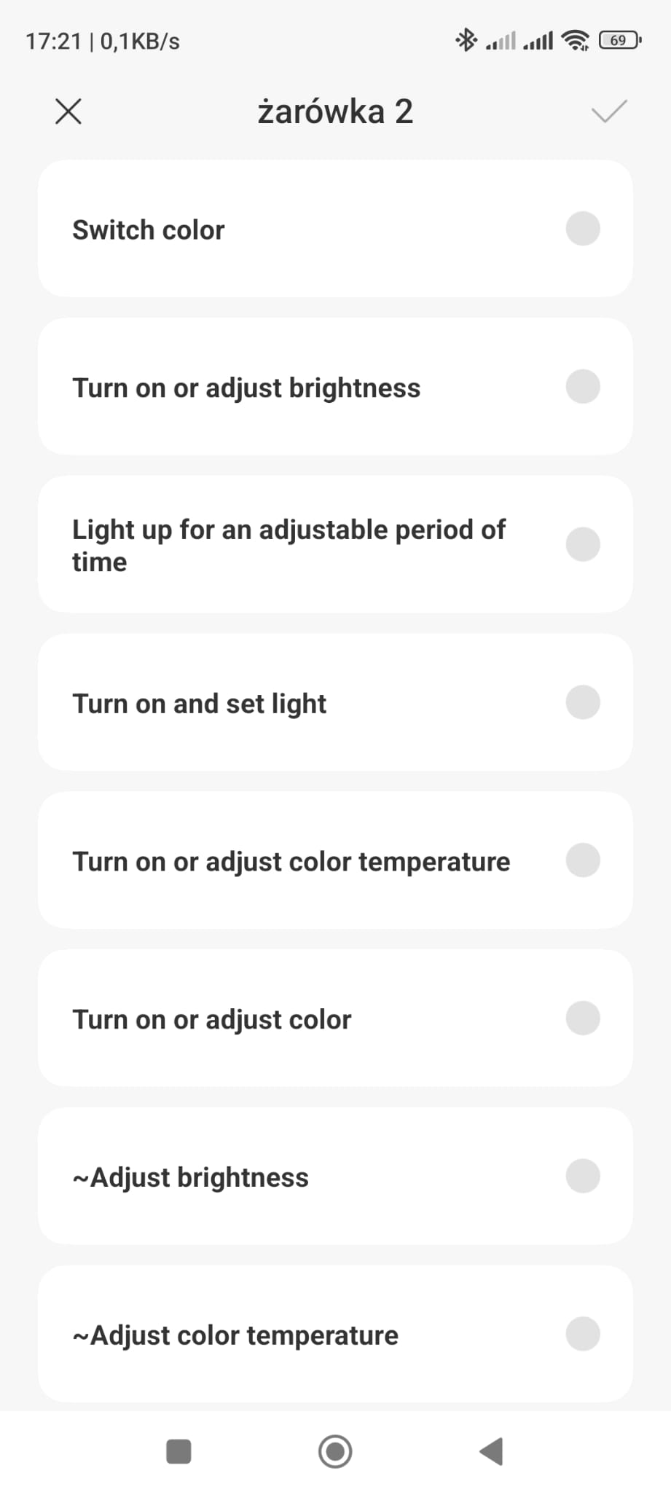Tap the Turn on and set light label
671x1492 pixels.
coord(199,704)
